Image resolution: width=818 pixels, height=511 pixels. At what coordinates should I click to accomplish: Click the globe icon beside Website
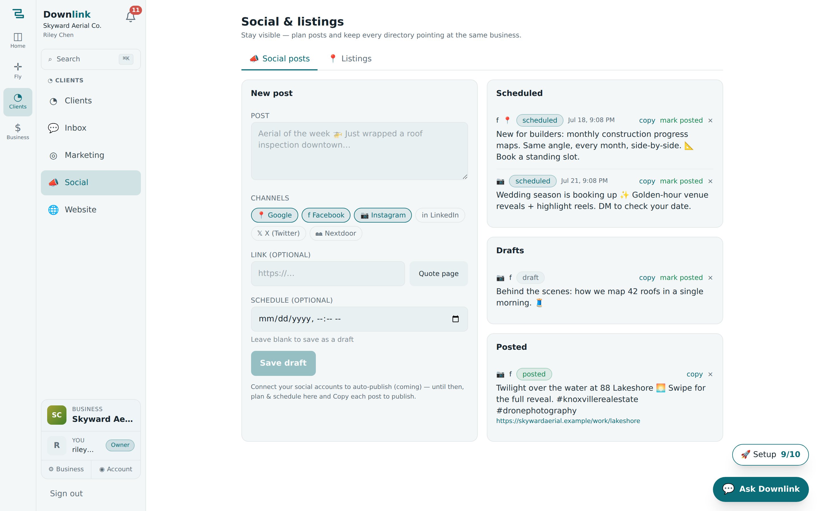(x=53, y=210)
